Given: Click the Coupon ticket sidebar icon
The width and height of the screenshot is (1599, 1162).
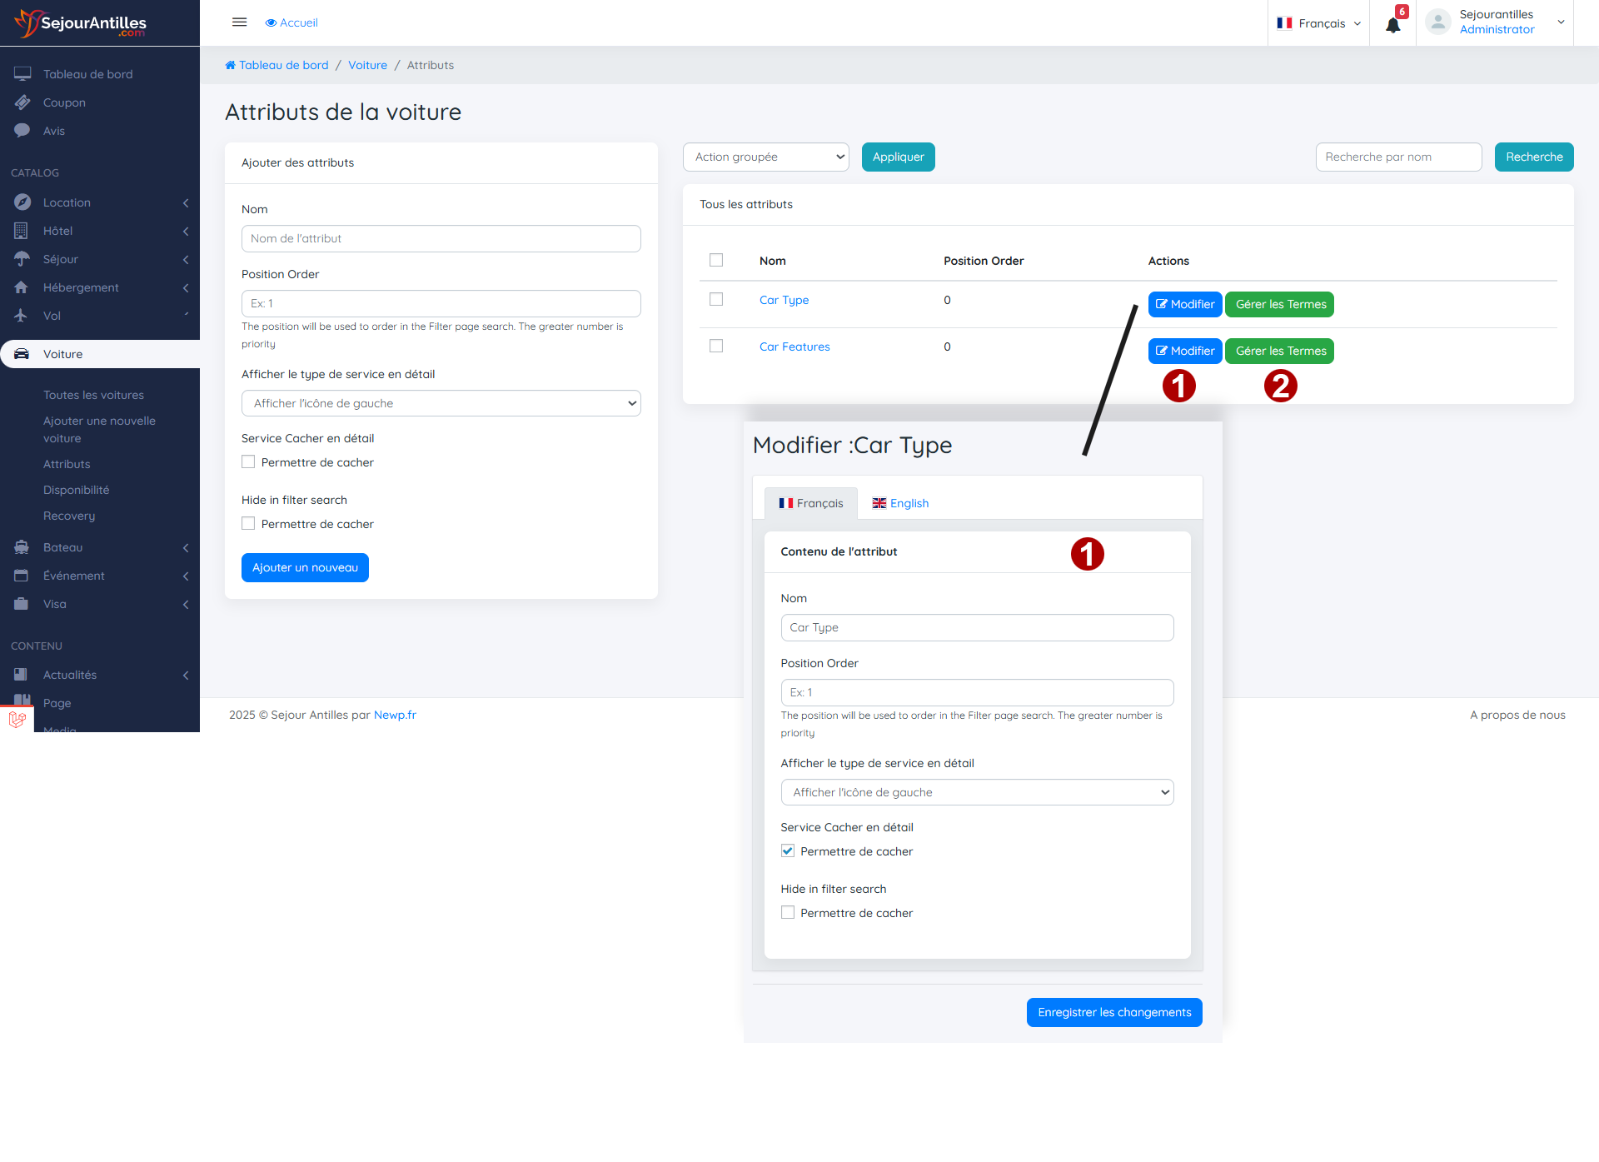Looking at the screenshot, I should click(22, 102).
